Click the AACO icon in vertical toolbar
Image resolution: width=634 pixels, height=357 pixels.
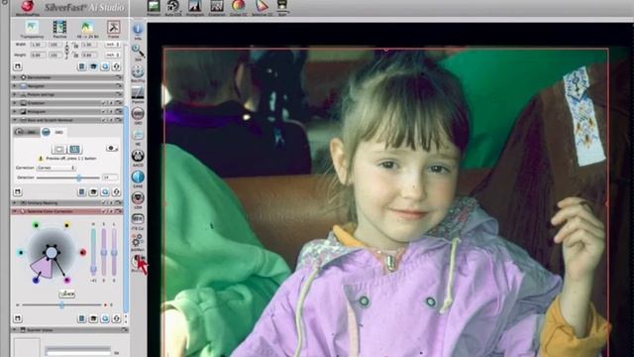coord(138,157)
